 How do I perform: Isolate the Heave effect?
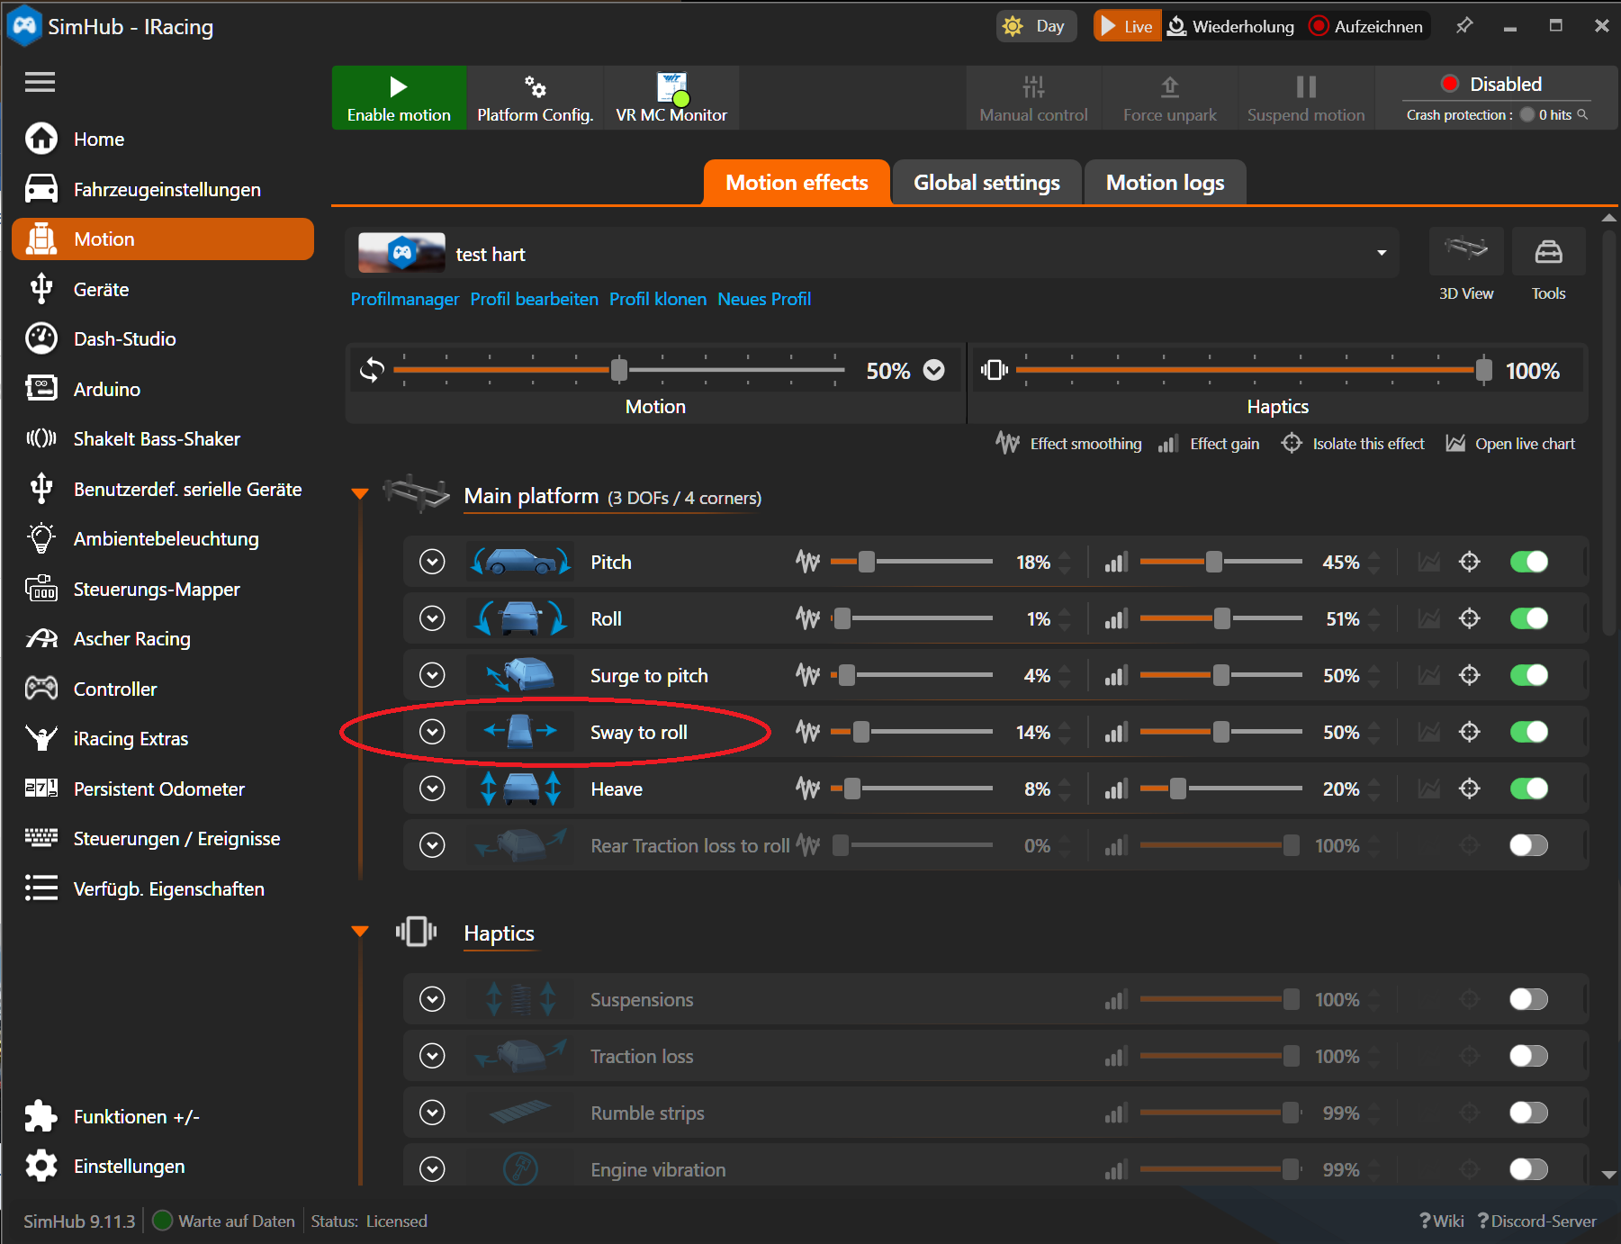[1470, 789]
